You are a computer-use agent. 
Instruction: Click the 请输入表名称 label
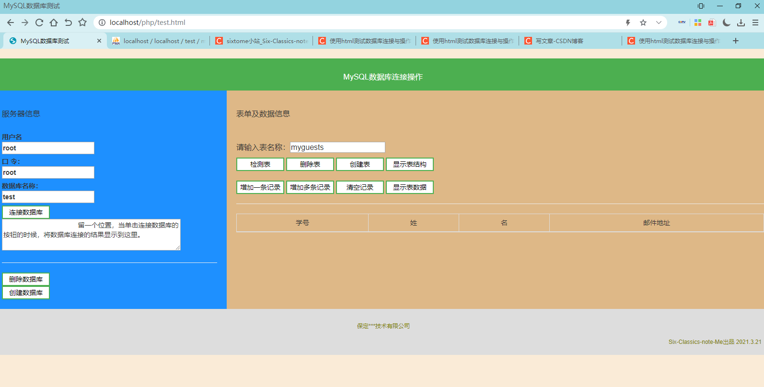pos(261,148)
